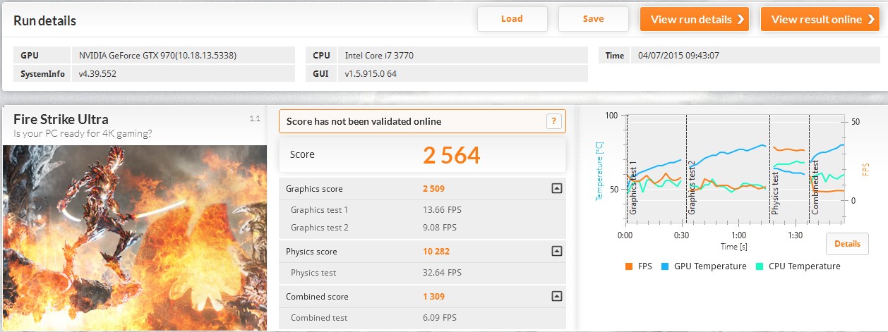Open View result online

tap(819, 19)
